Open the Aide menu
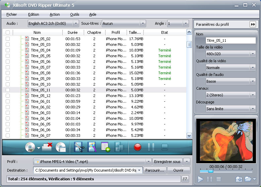This screenshot has width=261, height=187. click(x=93, y=14)
